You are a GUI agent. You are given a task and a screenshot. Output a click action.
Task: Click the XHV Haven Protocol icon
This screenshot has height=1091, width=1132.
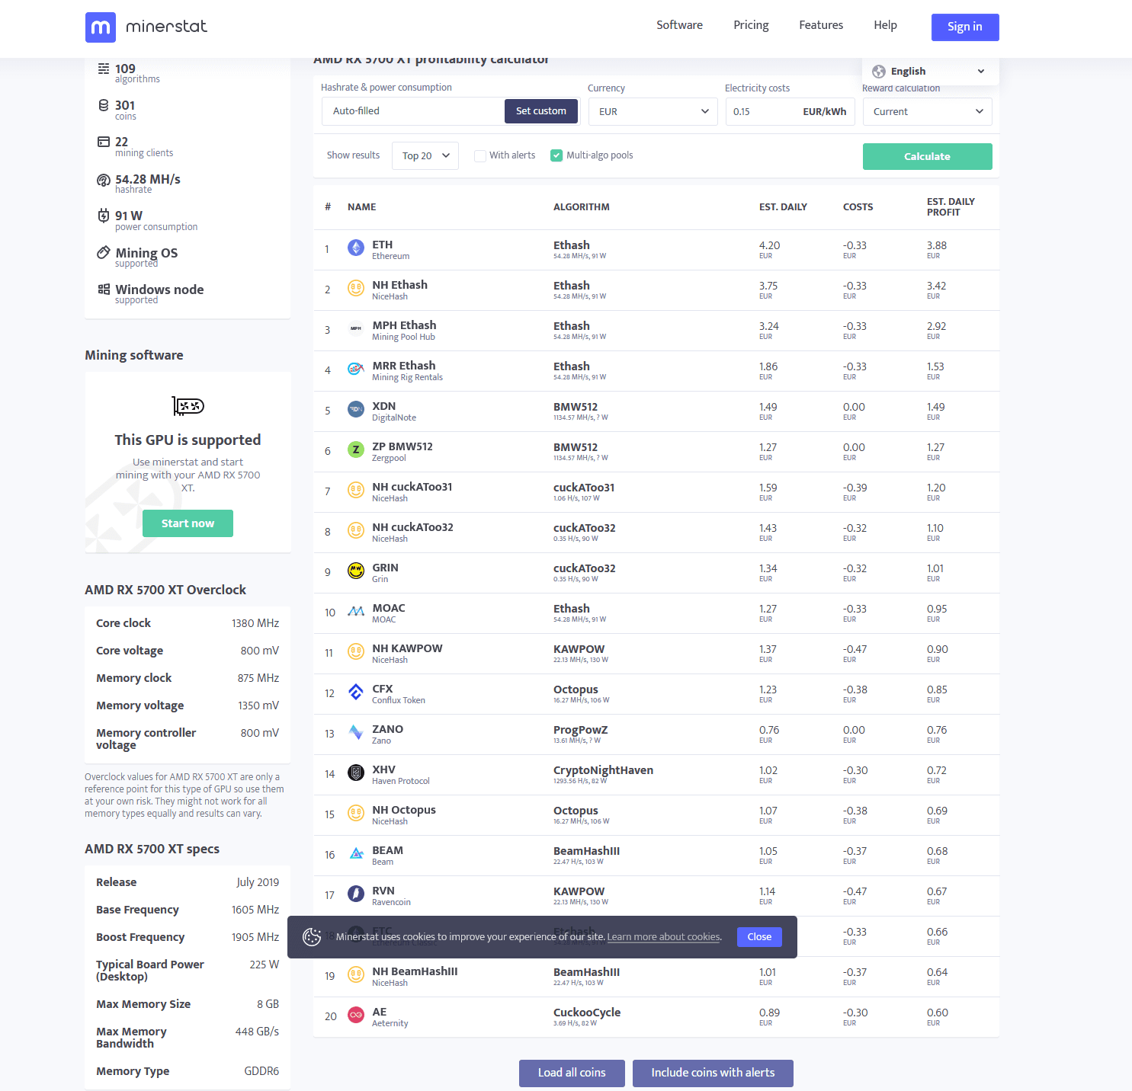(356, 773)
